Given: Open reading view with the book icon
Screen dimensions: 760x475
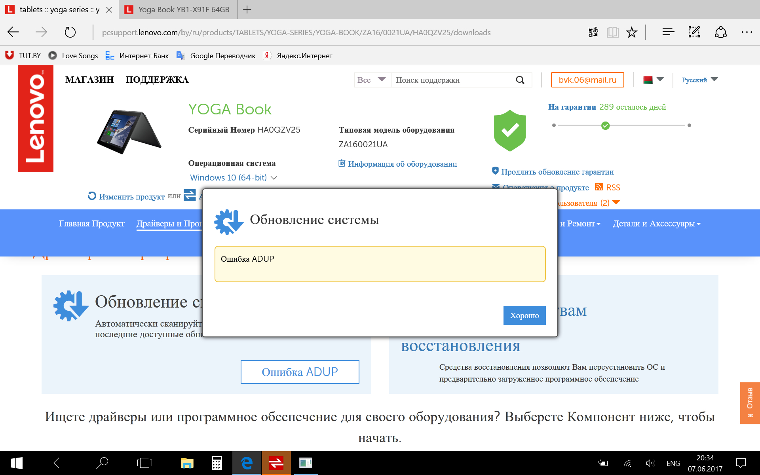Looking at the screenshot, I should (x=612, y=32).
